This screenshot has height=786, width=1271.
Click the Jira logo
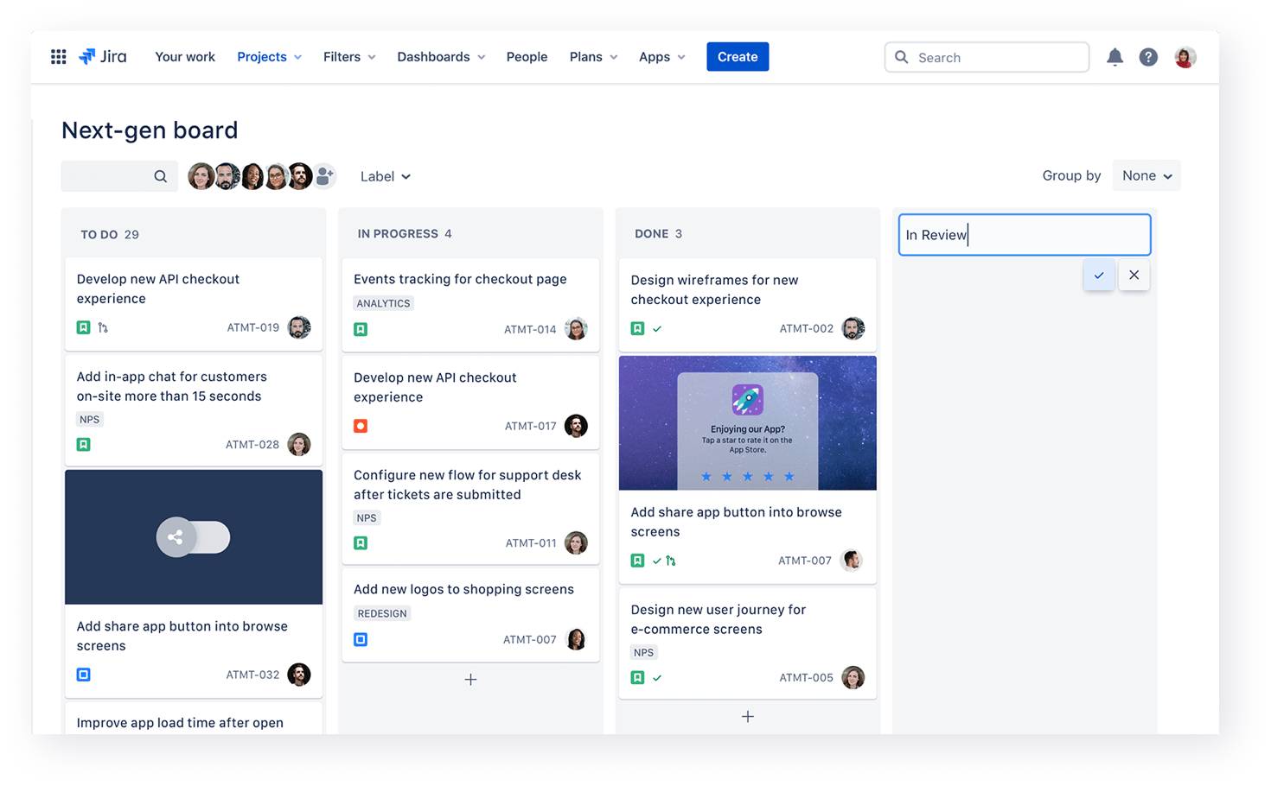tap(102, 56)
